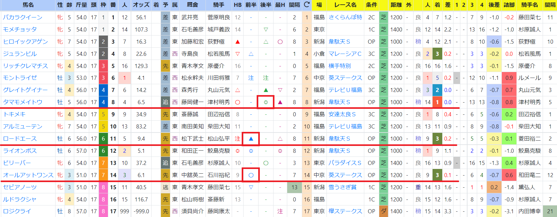Viewport: 557px width, 217px height.
Task: Click trainer name 藤岡健一
Action: click(192, 102)
